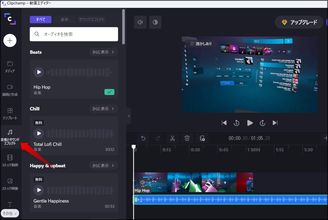
Task: Click the search magnifier icon
Action: (37, 34)
